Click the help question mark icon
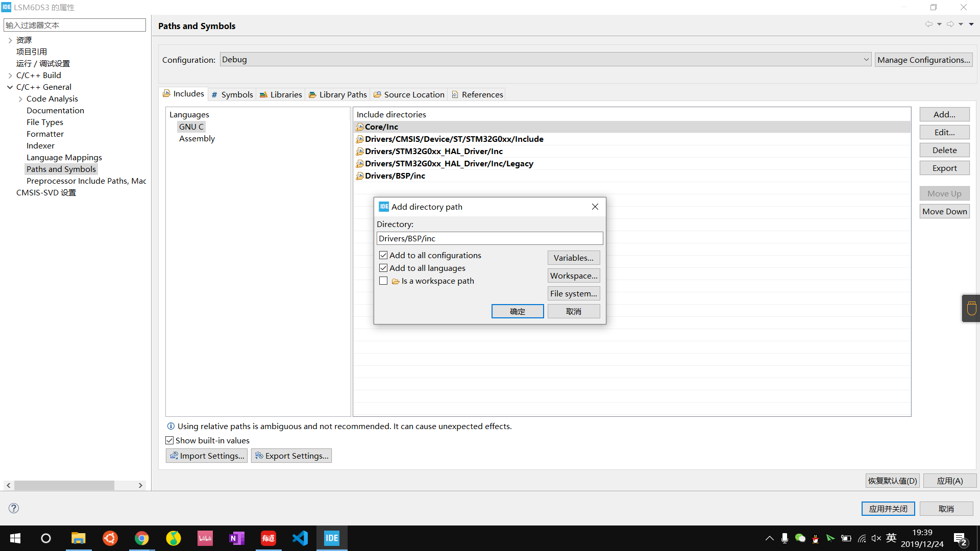The height and width of the screenshot is (551, 980). [x=14, y=508]
